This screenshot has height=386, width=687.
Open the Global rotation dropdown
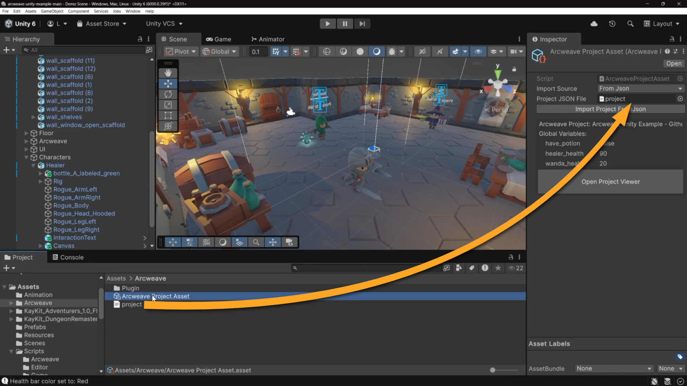pyautogui.click(x=219, y=51)
